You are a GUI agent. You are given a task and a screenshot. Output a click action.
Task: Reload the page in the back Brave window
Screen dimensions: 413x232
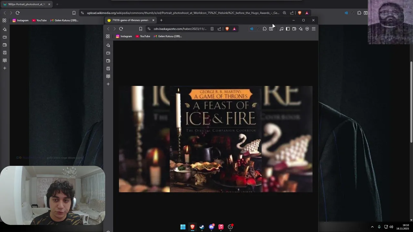(x=17, y=13)
